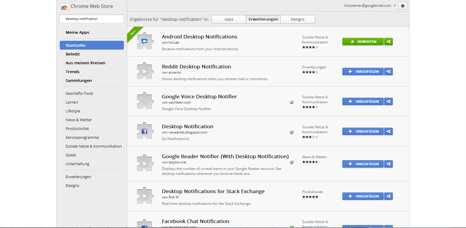Click the green installed checkmark ribbon
The image size is (466, 228).
(x=133, y=33)
